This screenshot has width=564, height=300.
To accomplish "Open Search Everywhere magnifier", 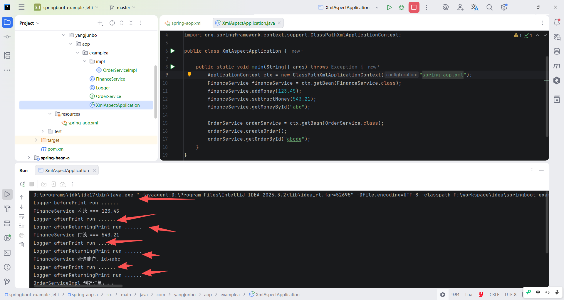I will tap(489, 7).
